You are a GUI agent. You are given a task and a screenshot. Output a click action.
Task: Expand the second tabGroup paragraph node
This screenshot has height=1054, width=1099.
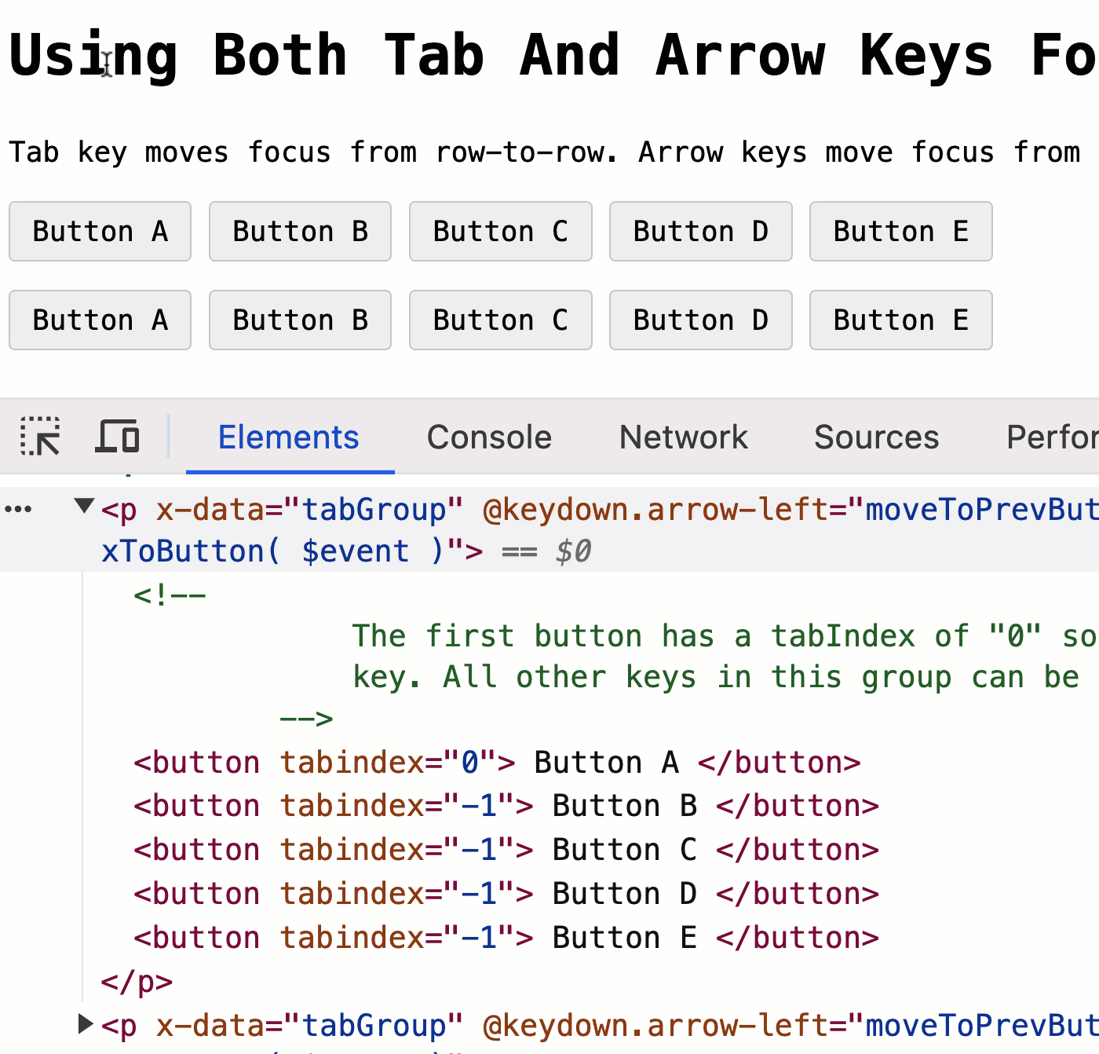[85, 1023]
